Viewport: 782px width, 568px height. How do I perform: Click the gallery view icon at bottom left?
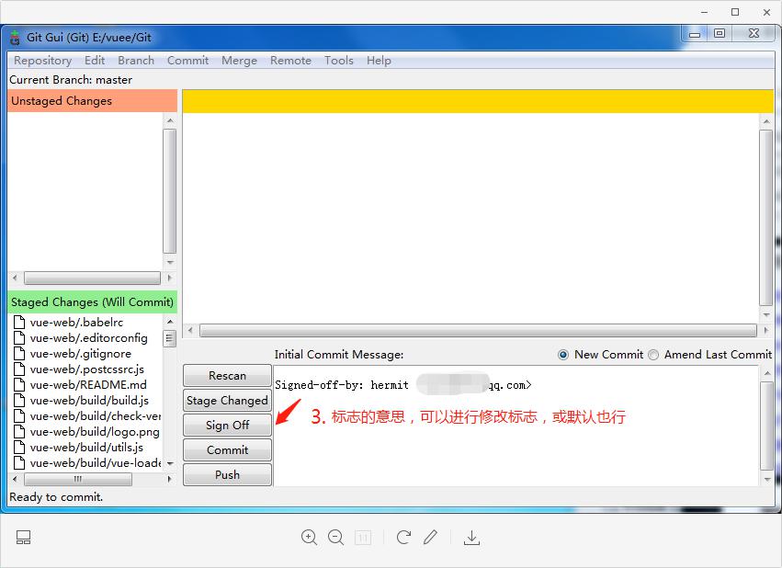pos(23,537)
